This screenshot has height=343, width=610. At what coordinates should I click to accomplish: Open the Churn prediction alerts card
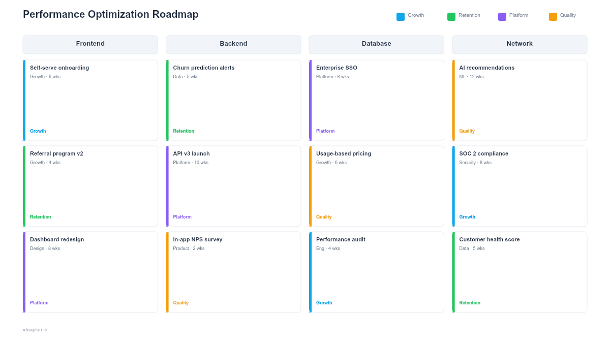click(x=233, y=100)
